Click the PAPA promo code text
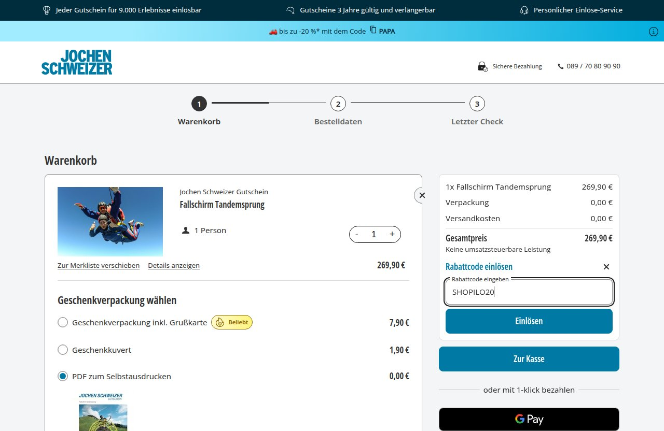The width and height of the screenshot is (664, 431). (x=387, y=31)
